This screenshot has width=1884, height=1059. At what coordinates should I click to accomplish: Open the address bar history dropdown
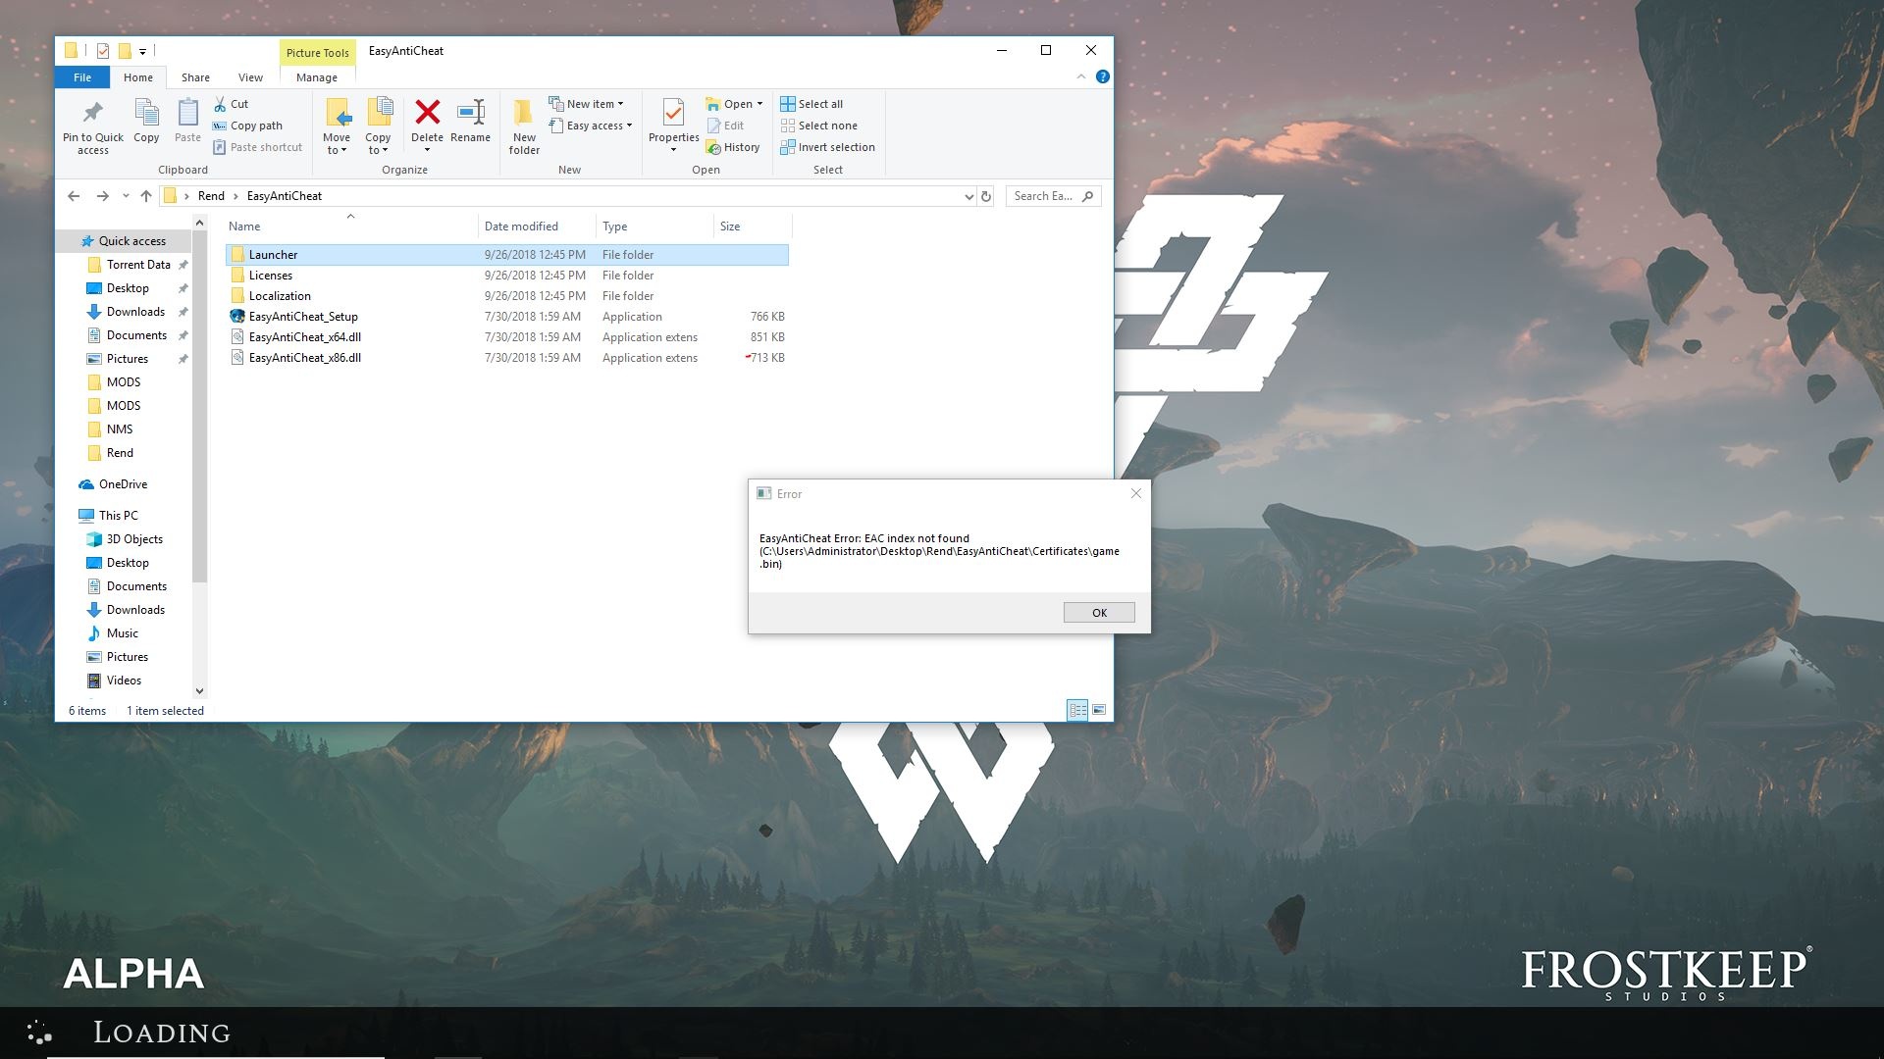(968, 196)
